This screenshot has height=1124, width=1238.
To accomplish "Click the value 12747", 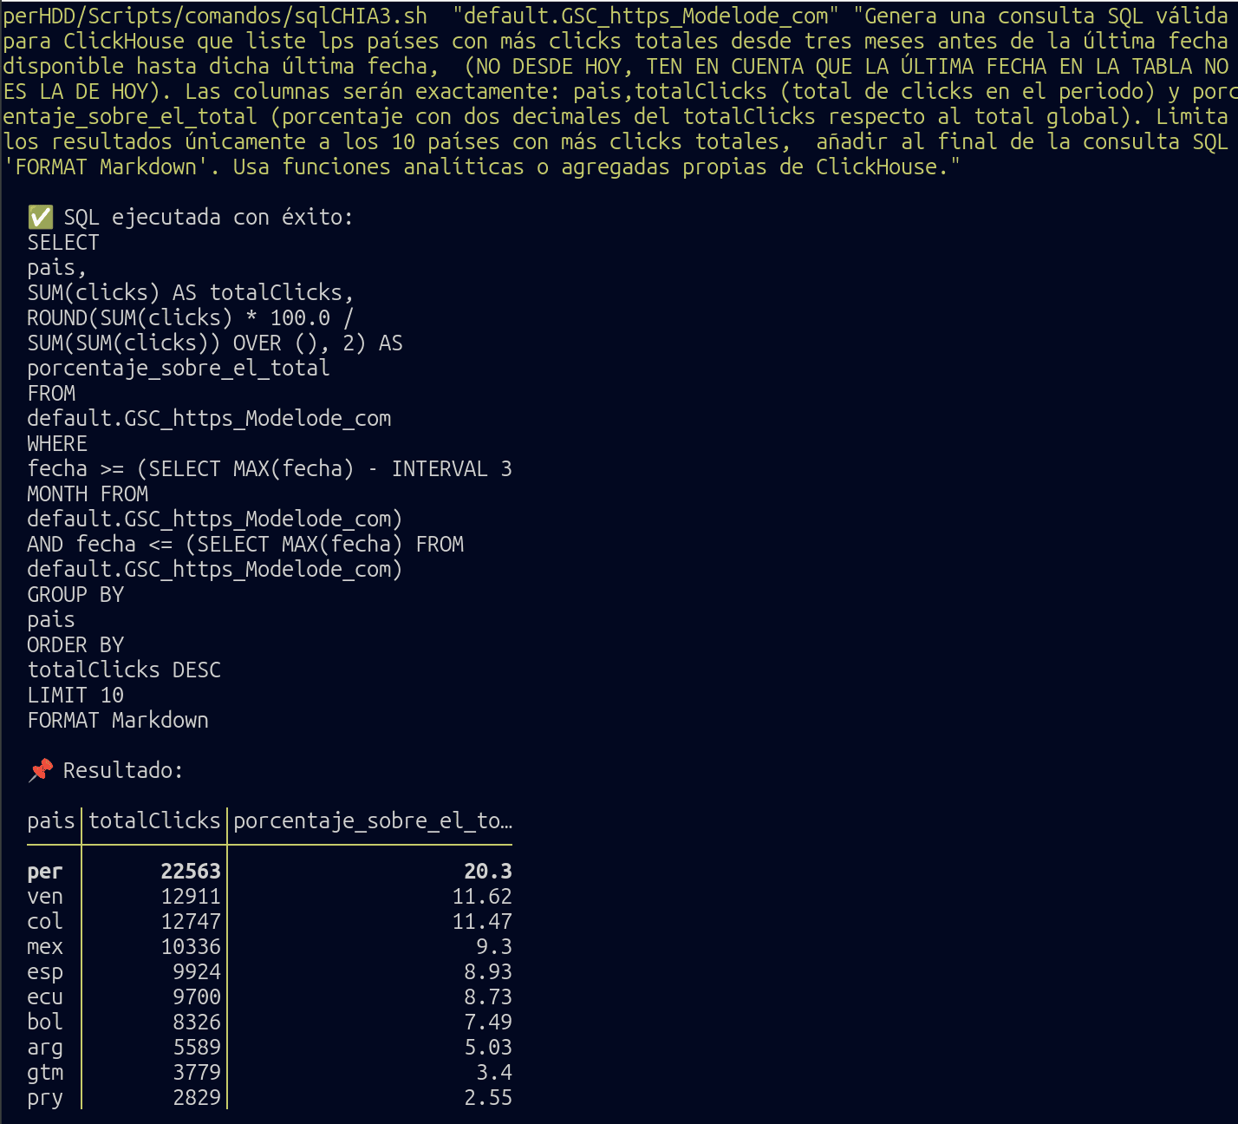I will 191,922.
